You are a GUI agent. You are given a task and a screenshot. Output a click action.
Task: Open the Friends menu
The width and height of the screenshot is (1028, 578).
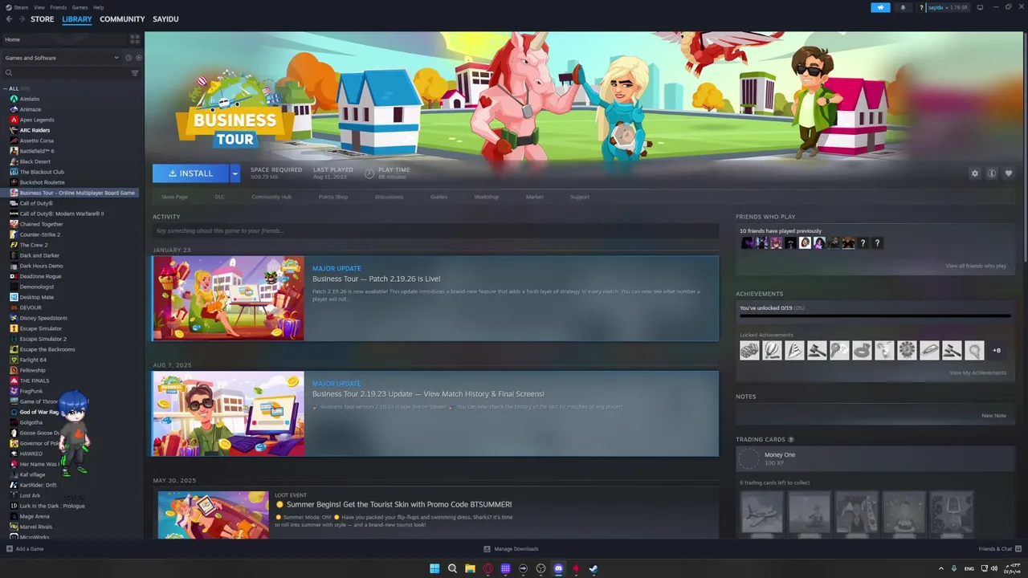click(59, 7)
